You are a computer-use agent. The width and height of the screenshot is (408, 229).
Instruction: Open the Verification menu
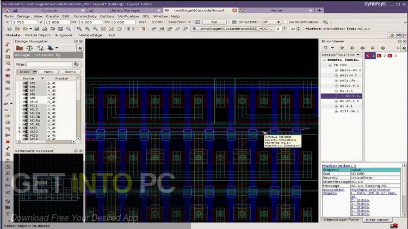[x=128, y=16]
